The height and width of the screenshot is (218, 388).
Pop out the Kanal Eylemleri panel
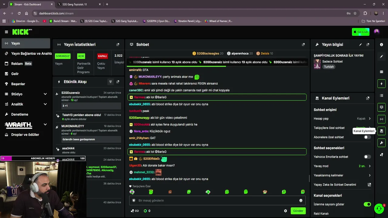tap(368, 98)
